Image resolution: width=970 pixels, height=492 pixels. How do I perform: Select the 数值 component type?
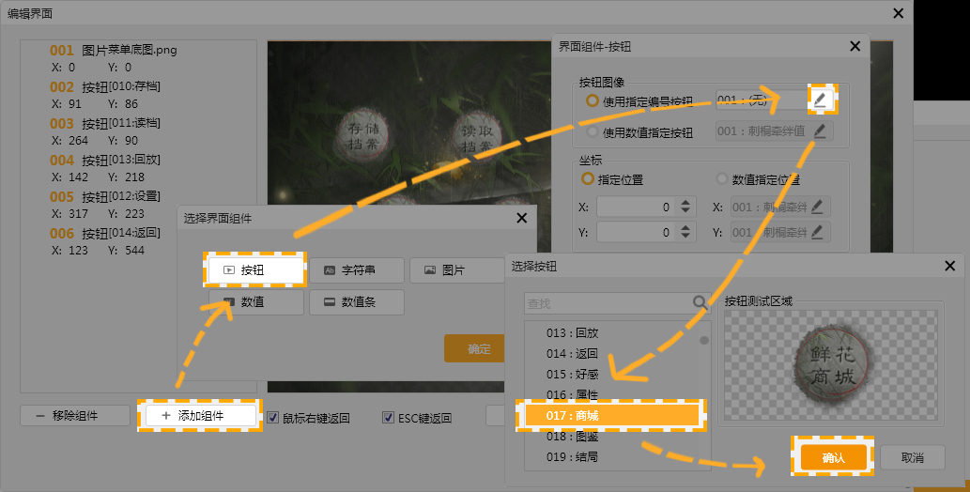255,302
